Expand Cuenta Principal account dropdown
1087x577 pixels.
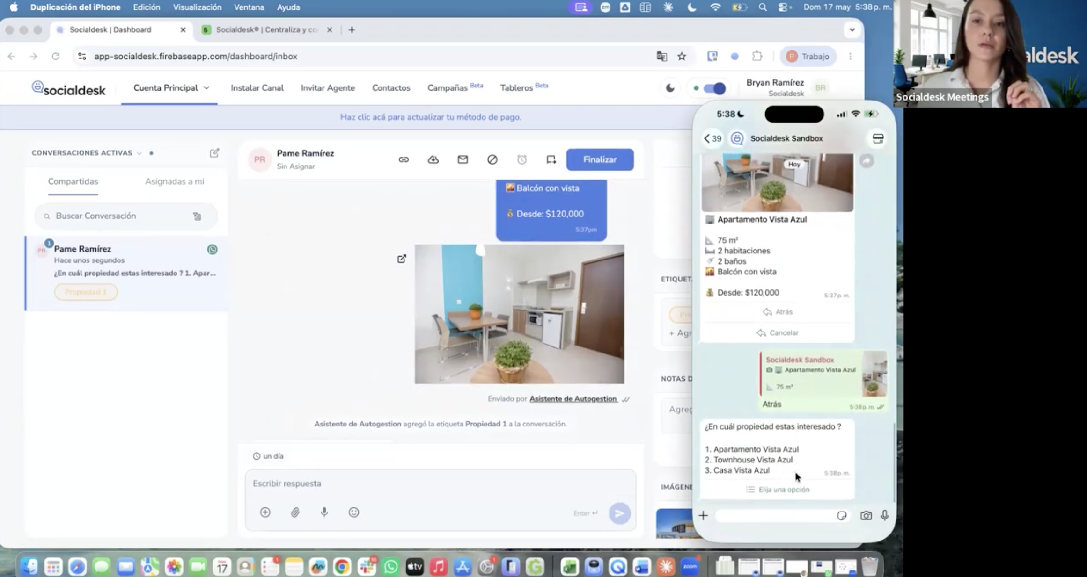[171, 88]
